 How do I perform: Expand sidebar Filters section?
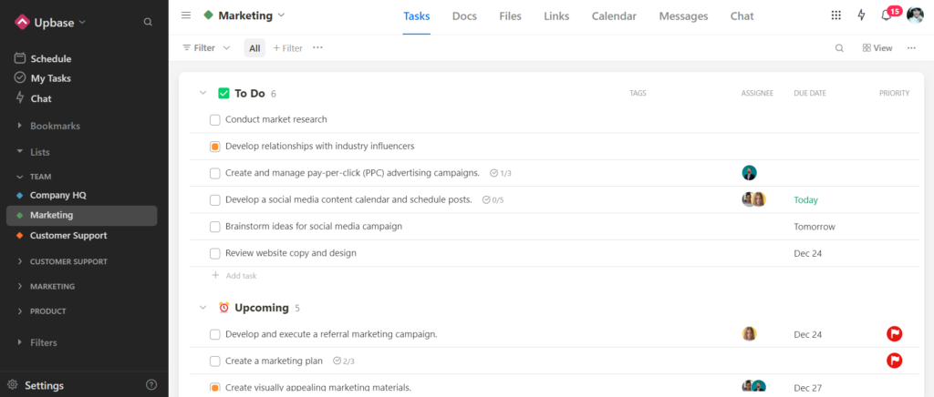coord(20,342)
